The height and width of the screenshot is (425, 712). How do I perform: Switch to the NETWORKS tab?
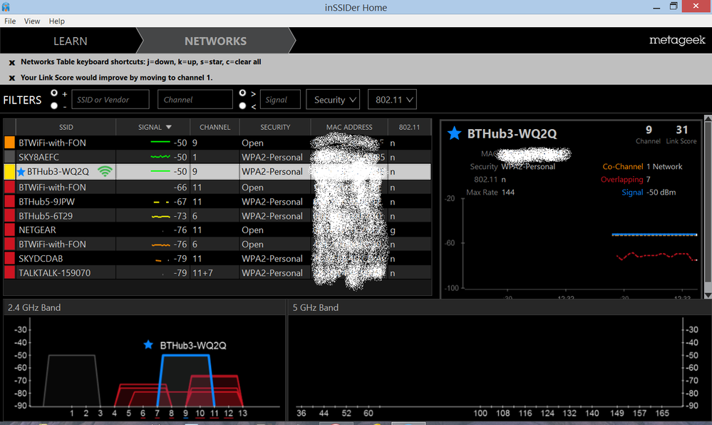point(215,41)
